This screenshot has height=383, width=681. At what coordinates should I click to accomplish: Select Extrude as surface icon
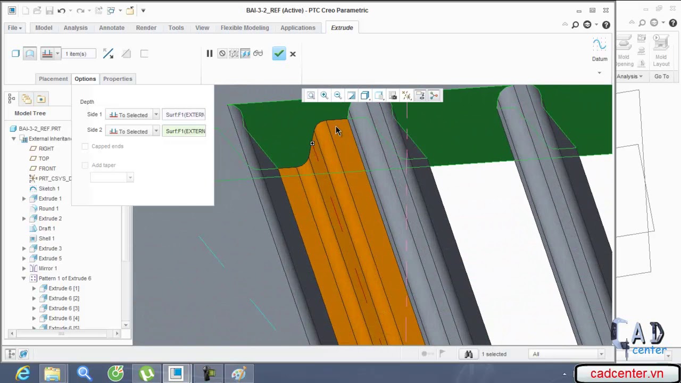[x=30, y=54]
